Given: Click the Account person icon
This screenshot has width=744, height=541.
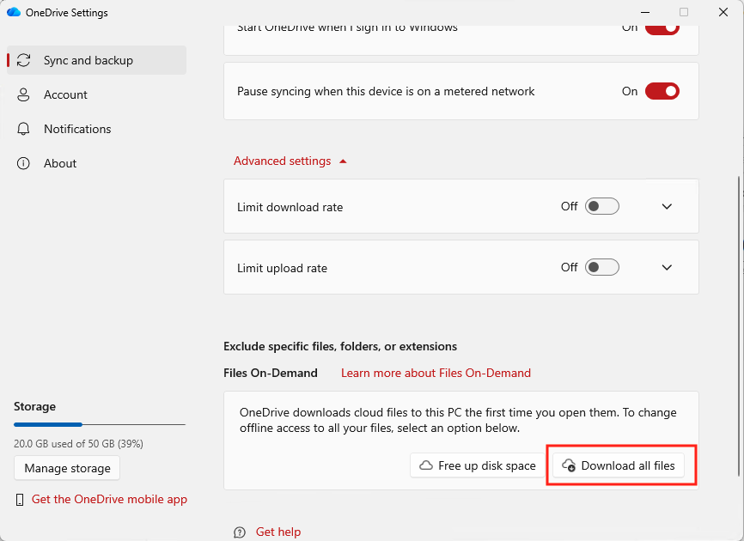Looking at the screenshot, I should coord(24,95).
